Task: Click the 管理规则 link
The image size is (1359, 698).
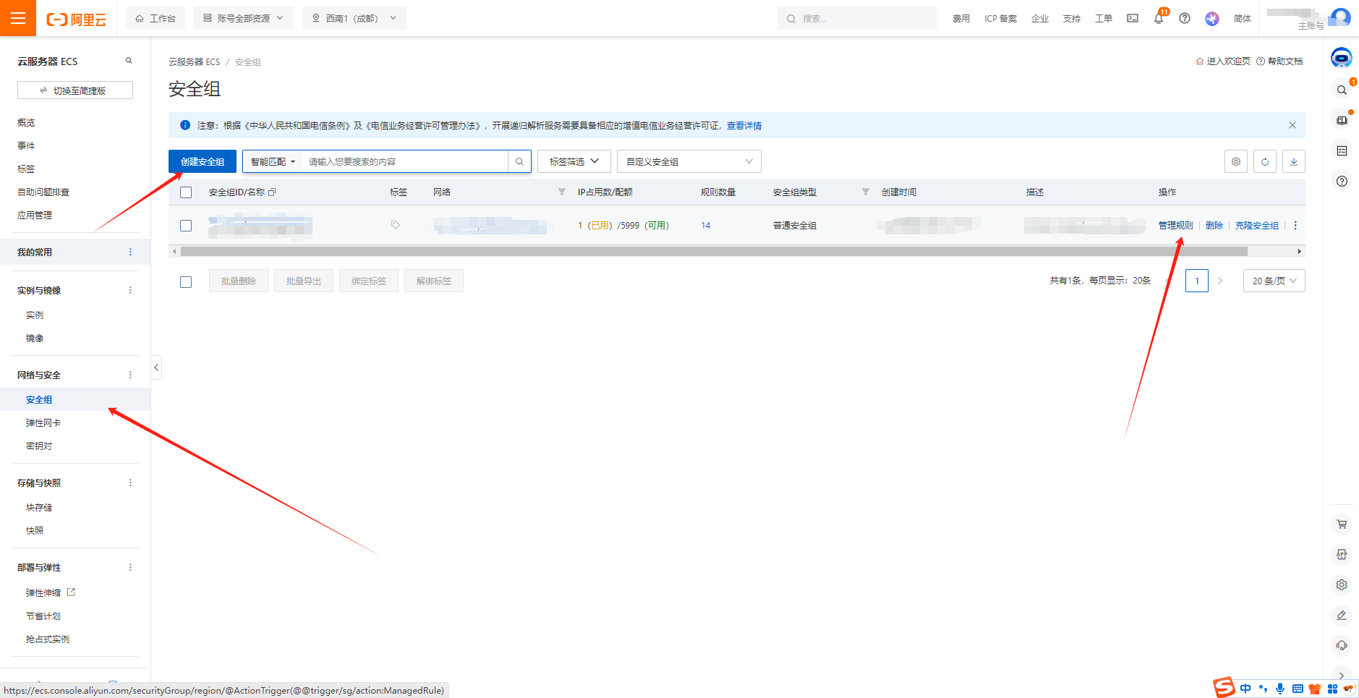Action: tap(1175, 226)
